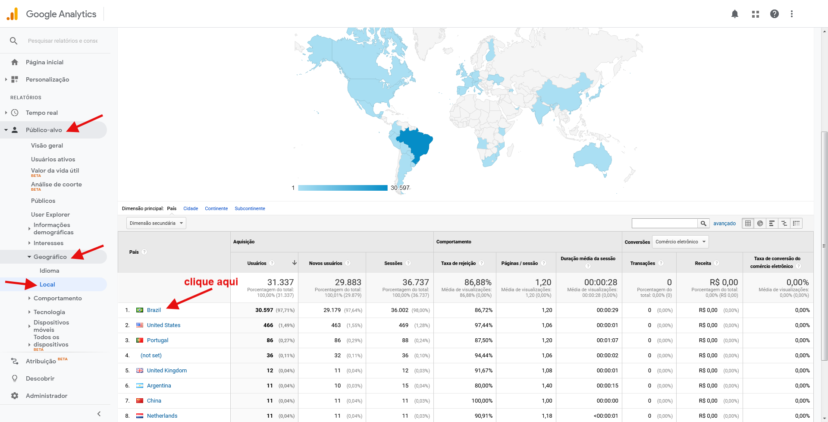Screen dimensions: 828x422
Task: Collapse the sidebar with the chevron arrow
Action: [x=99, y=414]
